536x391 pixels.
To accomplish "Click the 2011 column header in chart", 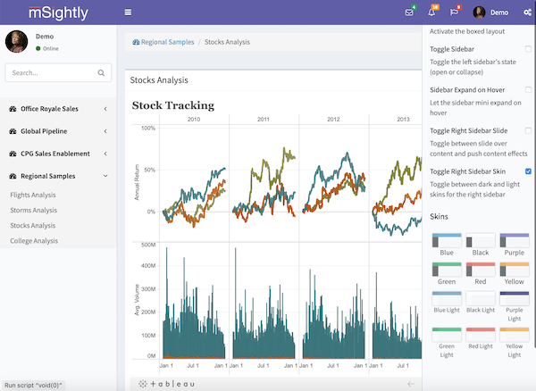I will pos(264,120).
